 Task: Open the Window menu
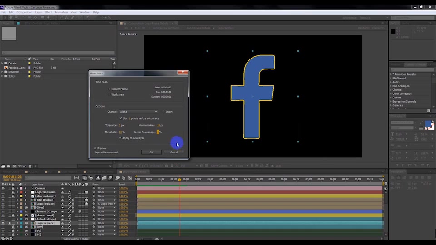(x=84, y=12)
